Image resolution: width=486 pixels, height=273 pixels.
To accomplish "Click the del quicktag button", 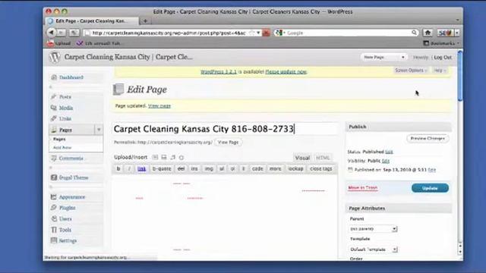I will [181, 168].
